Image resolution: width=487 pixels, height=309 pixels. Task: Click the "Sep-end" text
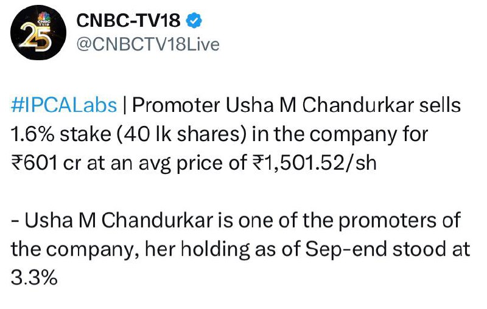pyautogui.click(x=346, y=249)
